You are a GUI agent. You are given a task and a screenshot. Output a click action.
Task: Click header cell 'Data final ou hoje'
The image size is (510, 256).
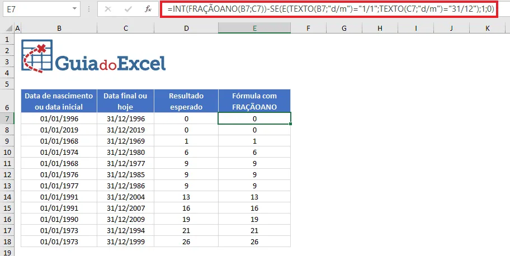tap(126, 101)
